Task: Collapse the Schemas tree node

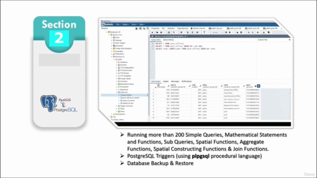Action: tap(111, 57)
